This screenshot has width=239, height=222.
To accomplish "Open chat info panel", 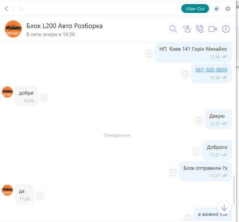I will click(x=226, y=29).
